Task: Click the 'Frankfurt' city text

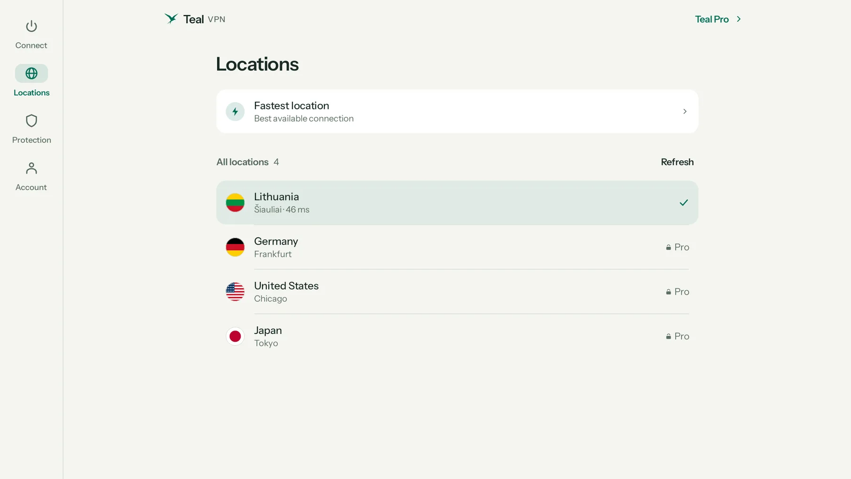Action: 273,254
